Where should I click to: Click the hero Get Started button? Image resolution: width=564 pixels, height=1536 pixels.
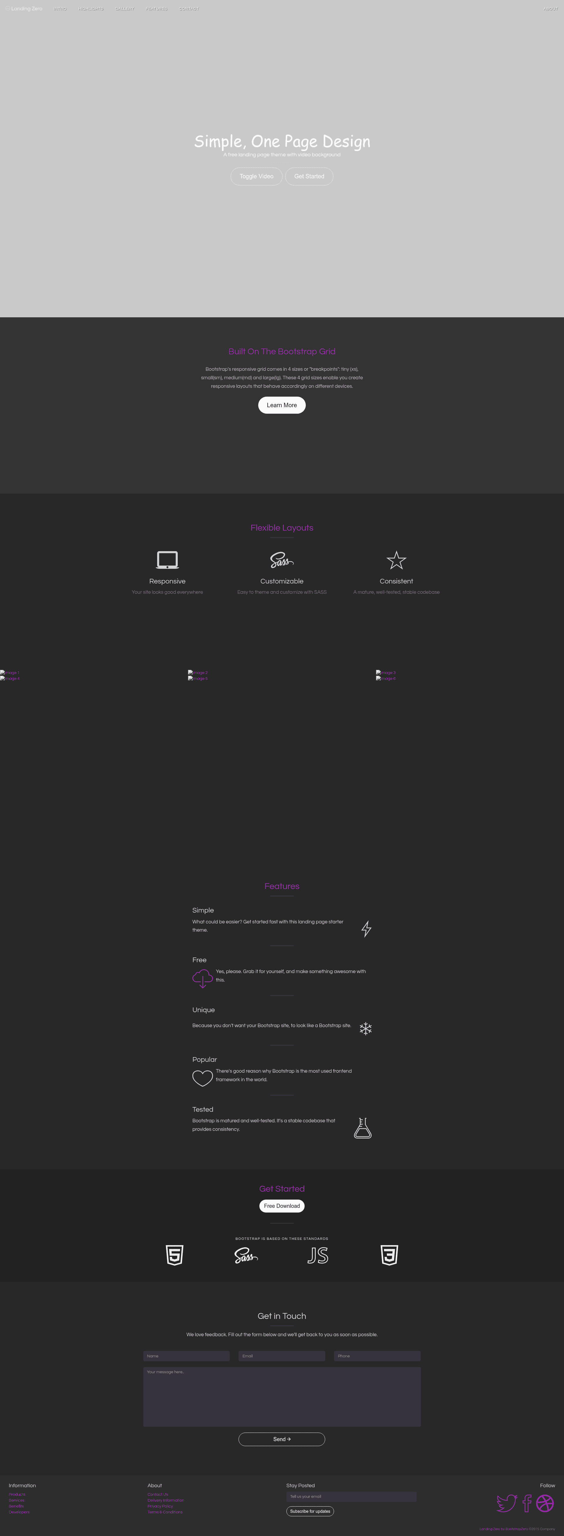309,177
